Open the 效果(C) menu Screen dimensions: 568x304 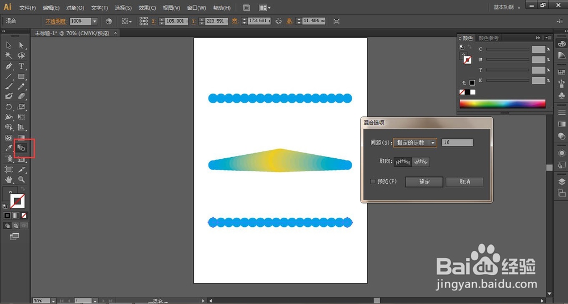click(147, 7)
